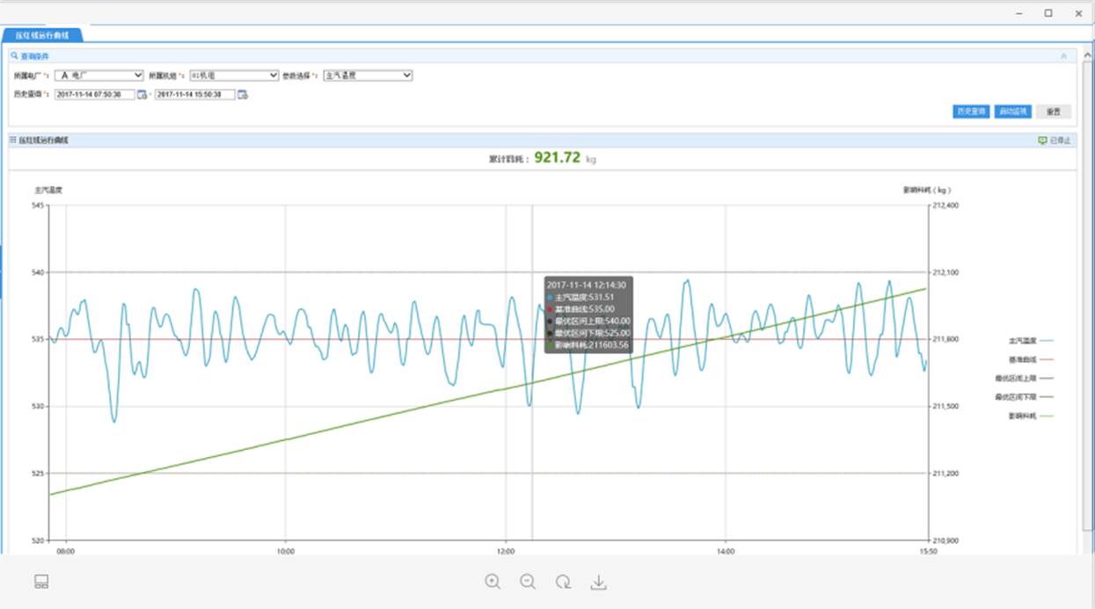Open the calendar picker for end time
The image size is (1095, 609).
point(242,95)
